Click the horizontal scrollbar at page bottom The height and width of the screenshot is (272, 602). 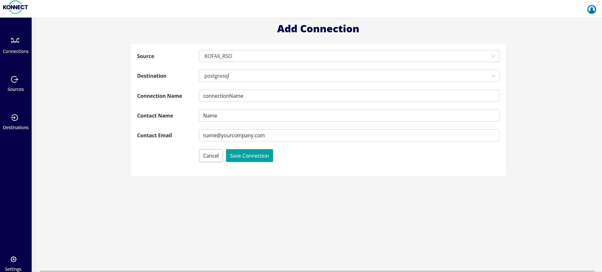click(x=317, y=271)
